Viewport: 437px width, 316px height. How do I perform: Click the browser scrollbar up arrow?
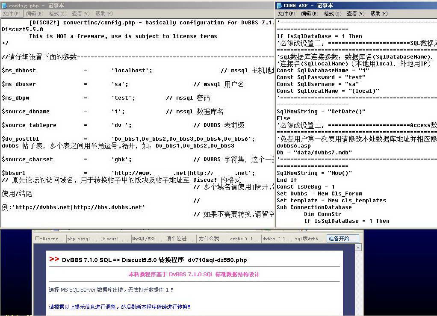click(358, 248)
